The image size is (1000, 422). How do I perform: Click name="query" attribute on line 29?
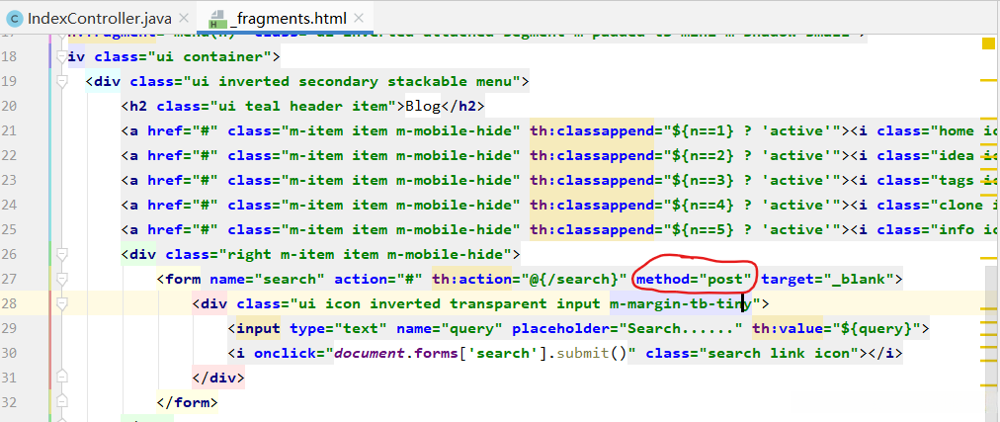451,329
